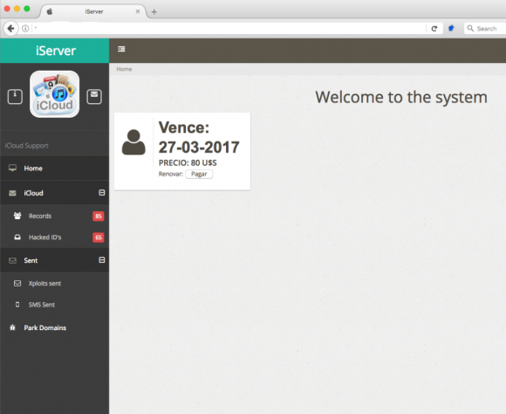Click the 'iCloud Support' sidebar label
This screenshot has height=414, width=506.
(27, 146)
